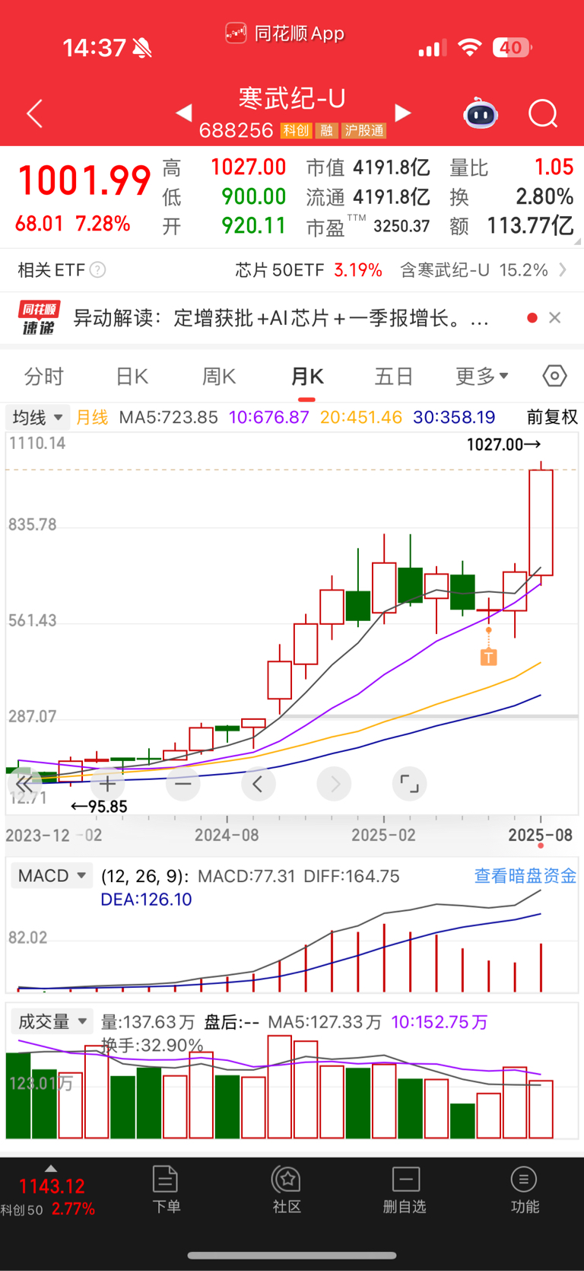
Task: Toggle 前复权 price adjustment mode
Action: pyautogui.click(x=552, y=417)
